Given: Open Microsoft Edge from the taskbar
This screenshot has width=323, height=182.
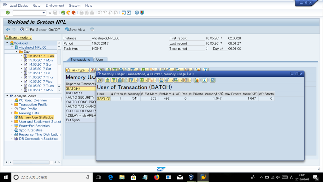Looking at the screenshot, I should point(110,177).
